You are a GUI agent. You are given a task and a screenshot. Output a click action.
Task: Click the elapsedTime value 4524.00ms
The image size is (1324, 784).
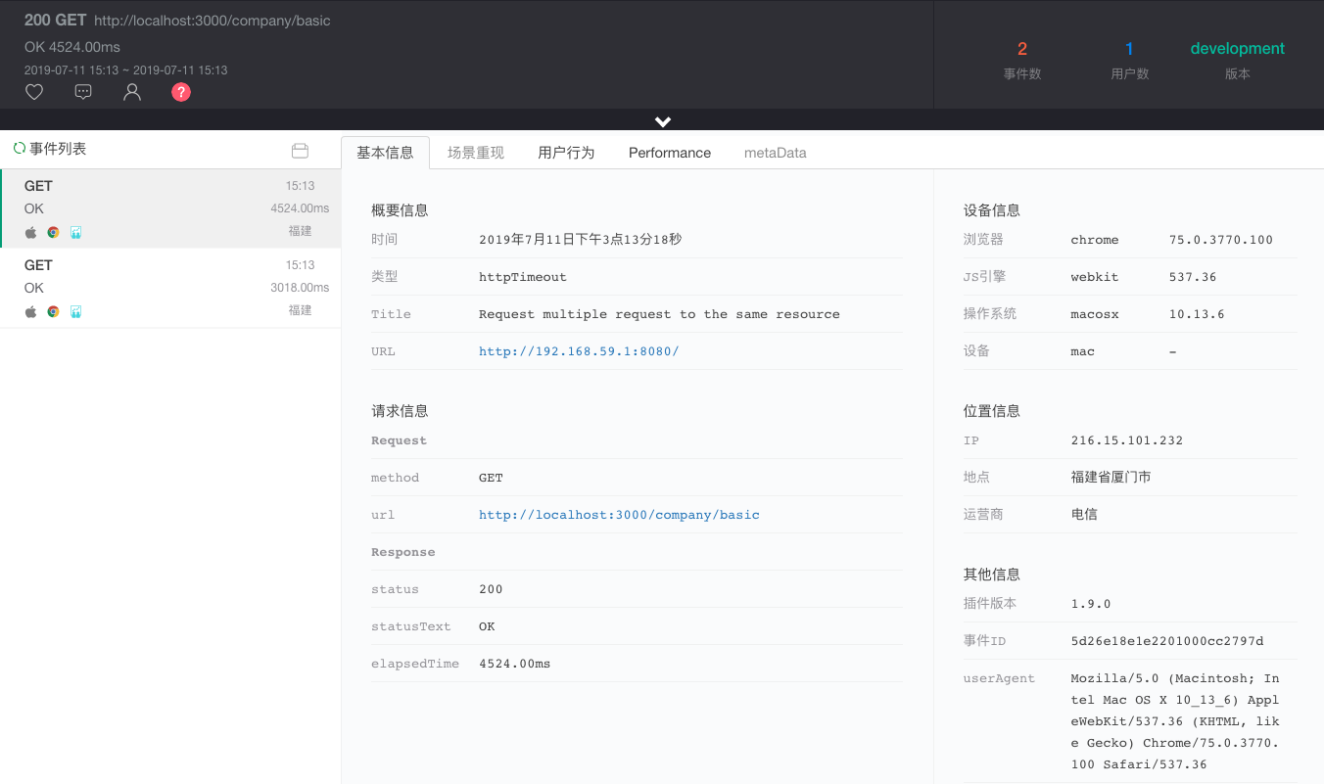[515, 664]
